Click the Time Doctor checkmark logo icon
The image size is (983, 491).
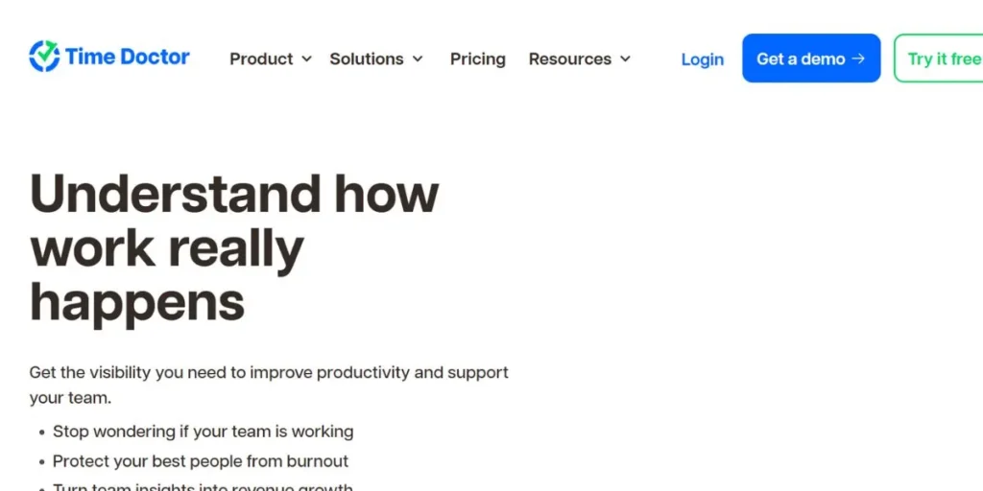(x=44, y=57)
